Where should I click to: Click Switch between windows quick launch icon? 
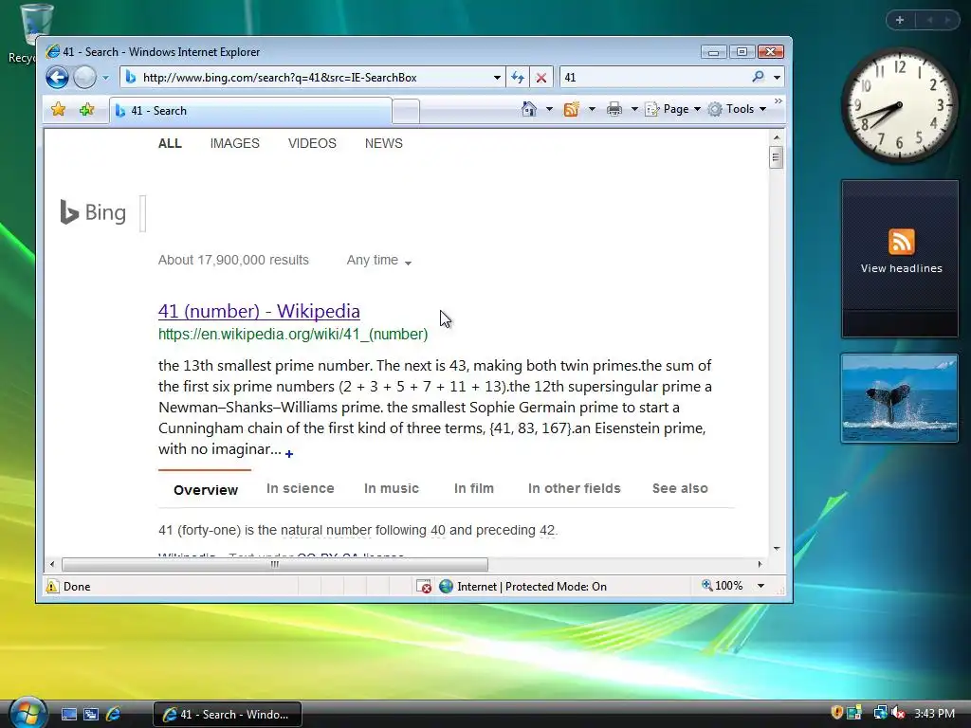click(91, 715)
